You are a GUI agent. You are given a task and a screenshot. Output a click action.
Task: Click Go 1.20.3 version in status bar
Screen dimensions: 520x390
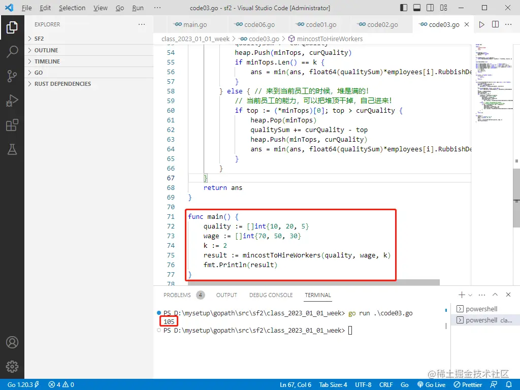23,385
